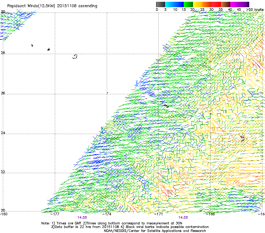Click the '35' legend label
This screenshot has width=265, height=233.
click(x=221, y=10)
